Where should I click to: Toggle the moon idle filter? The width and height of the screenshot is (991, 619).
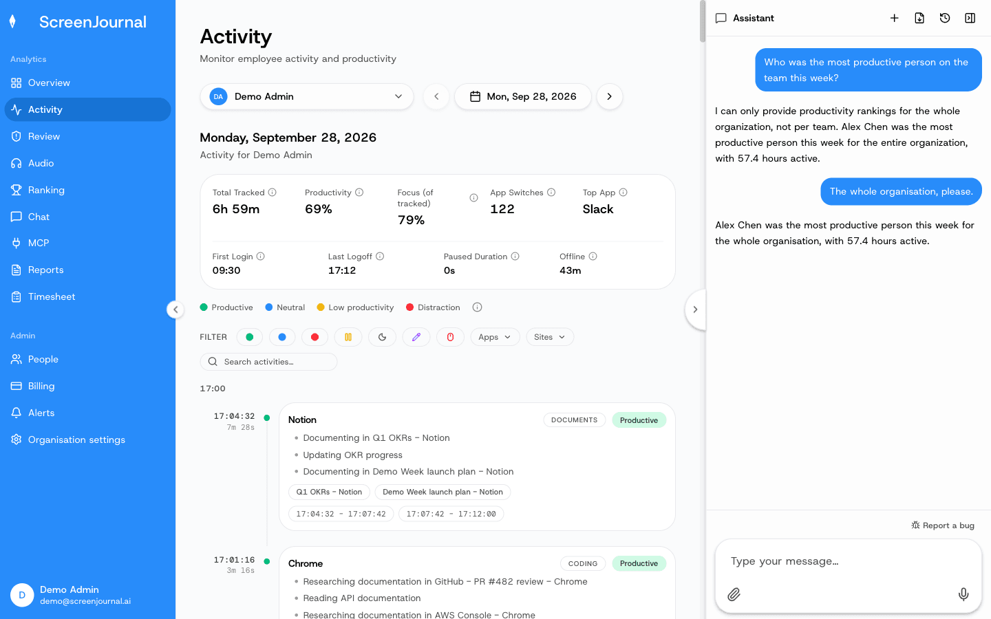(383, 337)
